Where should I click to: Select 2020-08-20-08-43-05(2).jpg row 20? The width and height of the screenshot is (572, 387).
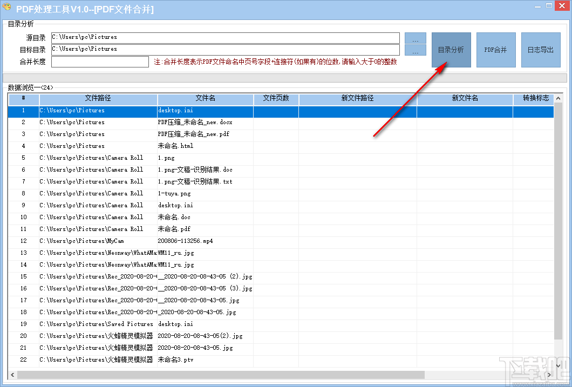point(281,336)
